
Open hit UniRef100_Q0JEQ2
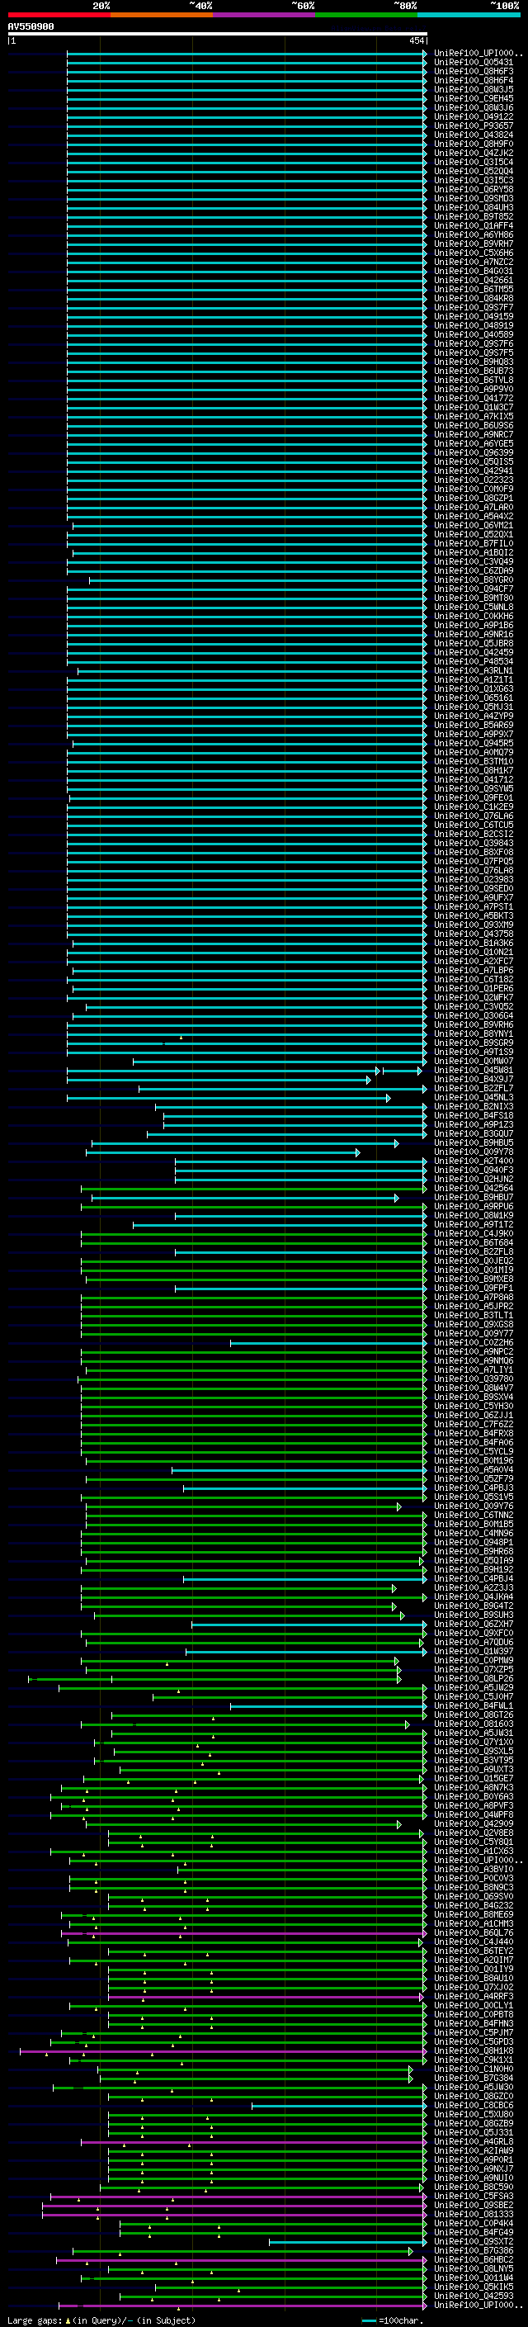click(x=474, y=1261)
